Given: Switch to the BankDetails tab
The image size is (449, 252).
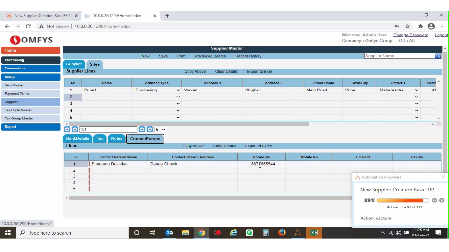Looking at the screenshot, I should tap(78, 138).
